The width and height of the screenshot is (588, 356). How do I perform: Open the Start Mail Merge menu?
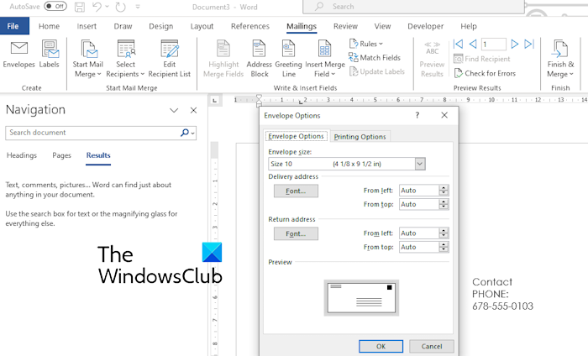tap(87, 60)
